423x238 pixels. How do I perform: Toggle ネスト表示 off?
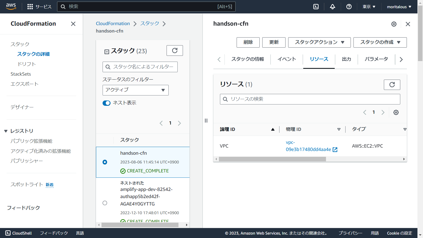[106, 103]
